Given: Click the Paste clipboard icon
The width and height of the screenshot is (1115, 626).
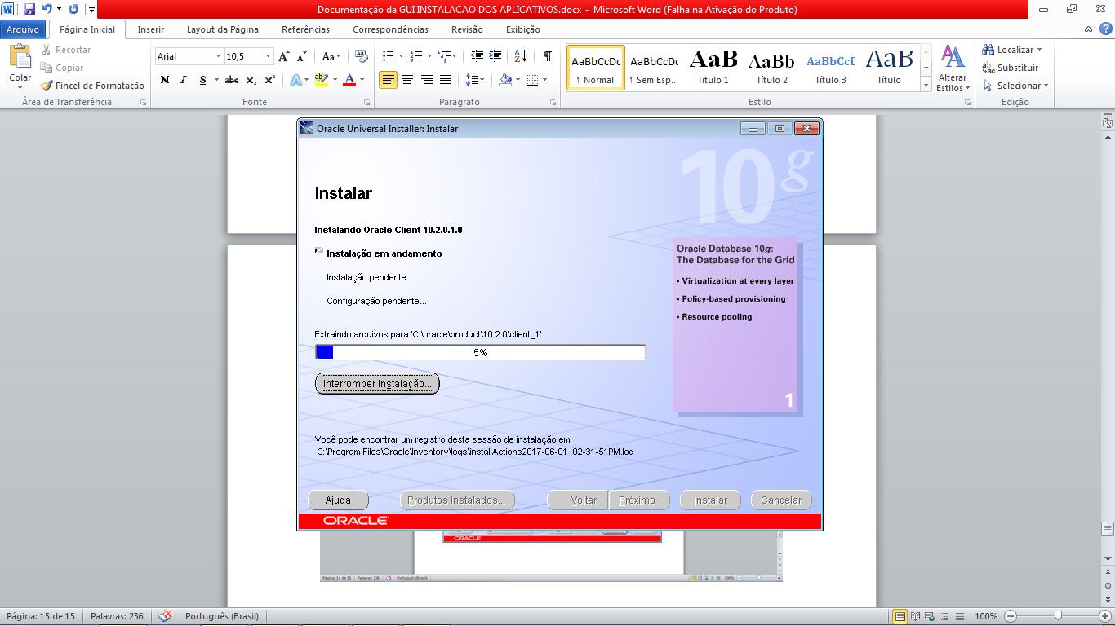Looking at the screenshot, I should pyautogui.click(x=20, y=59).
